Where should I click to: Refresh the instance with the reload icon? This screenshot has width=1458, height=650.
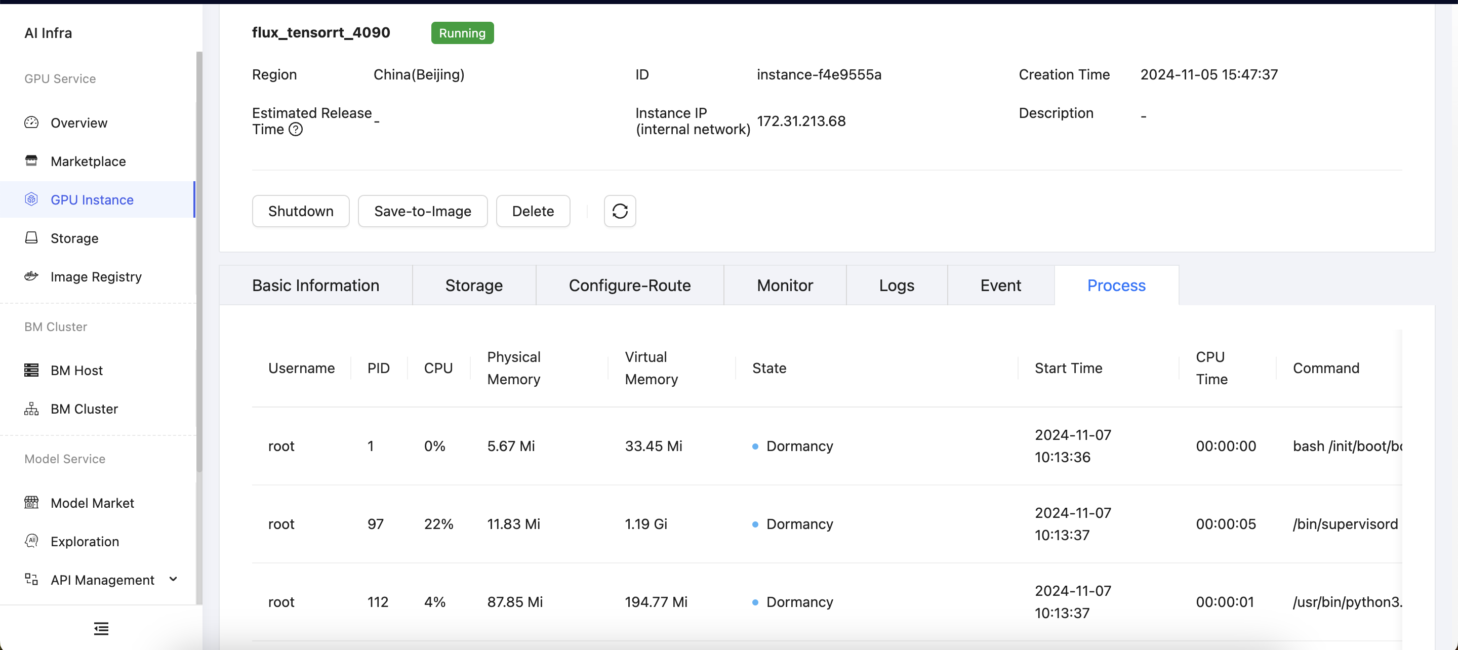620,211
